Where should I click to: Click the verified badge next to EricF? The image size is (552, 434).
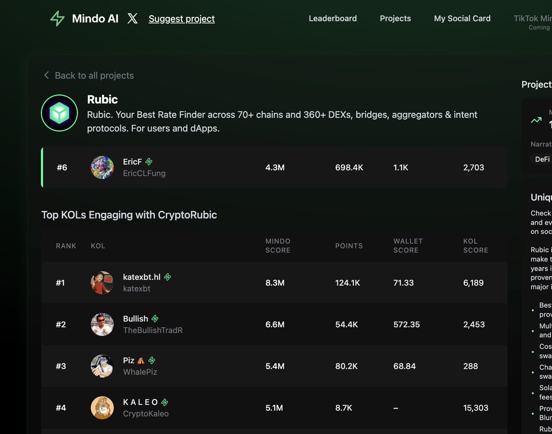point(149,162)
